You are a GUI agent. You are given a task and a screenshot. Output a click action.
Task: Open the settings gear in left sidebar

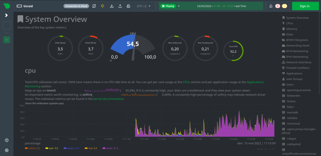click(x=6, y=150)
